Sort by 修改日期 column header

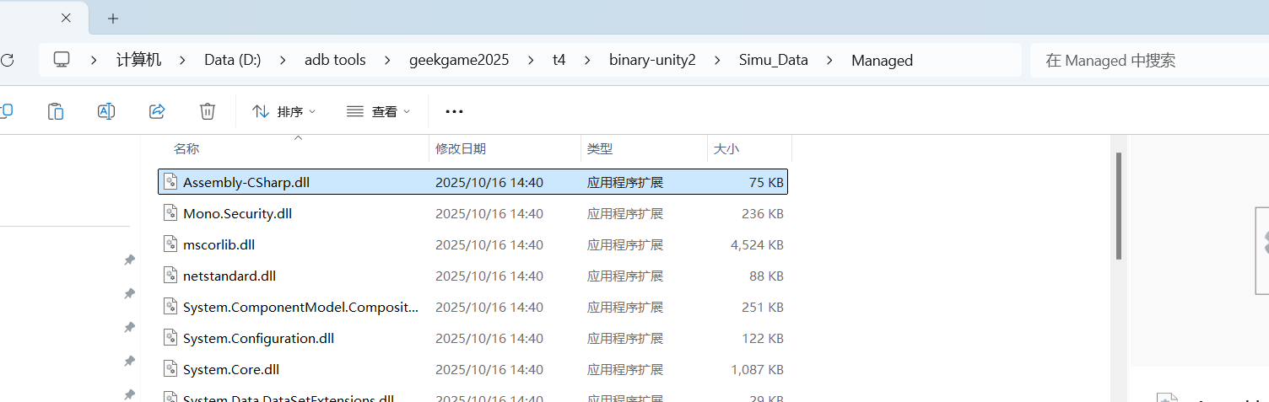click(461, 148)
